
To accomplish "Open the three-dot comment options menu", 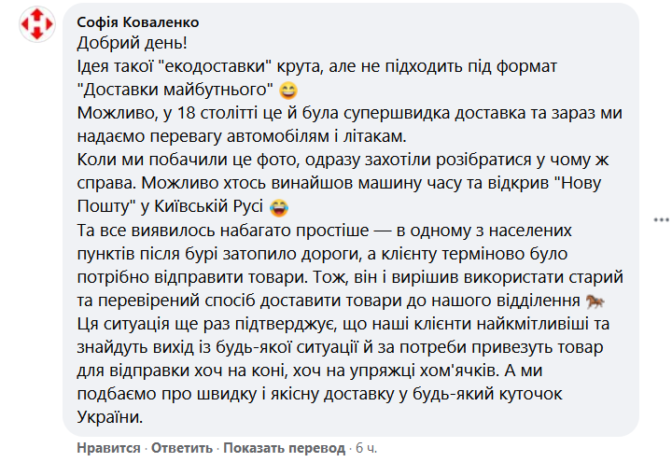I will [x=661, y=220].
